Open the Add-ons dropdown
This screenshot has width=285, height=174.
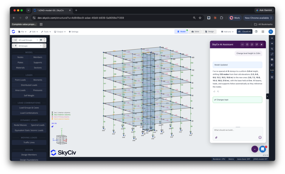227,32
